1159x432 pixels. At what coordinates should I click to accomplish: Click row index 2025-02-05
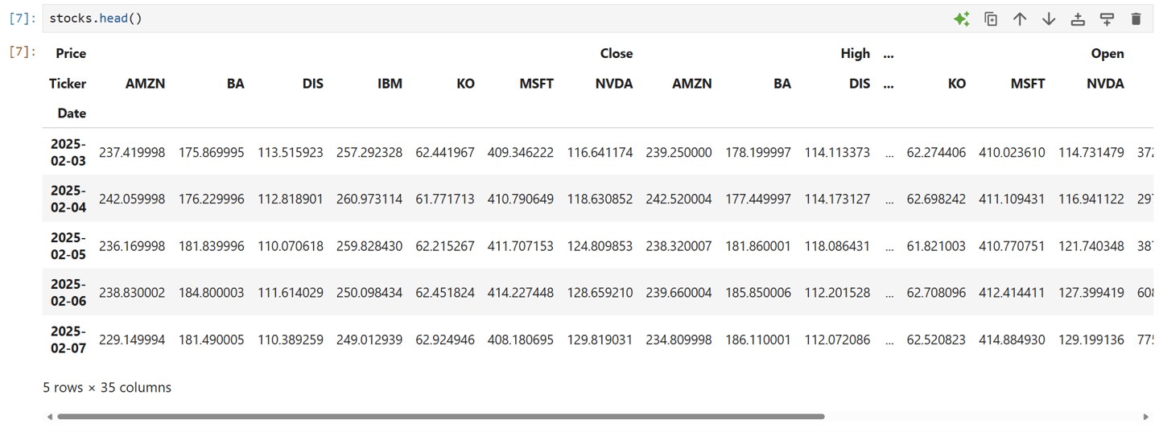68,245
